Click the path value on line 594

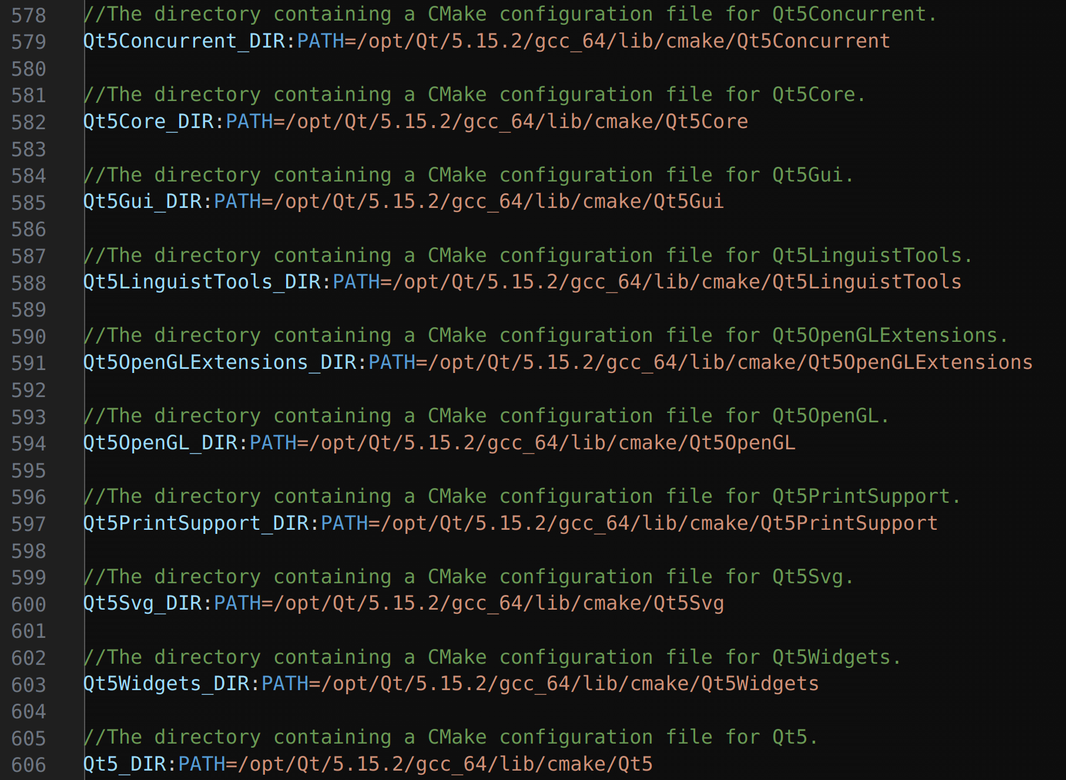(x=552, y=443)
